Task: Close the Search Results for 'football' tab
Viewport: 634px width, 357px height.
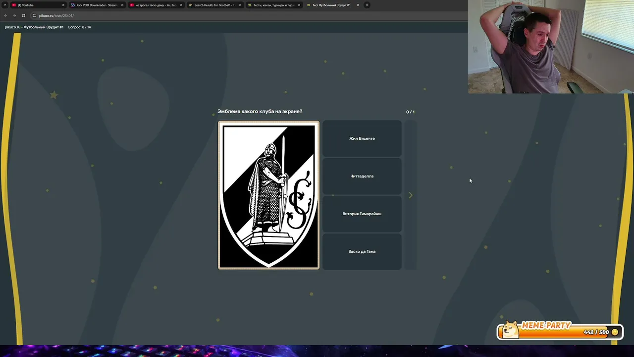Action: click(x=240, y=5)
